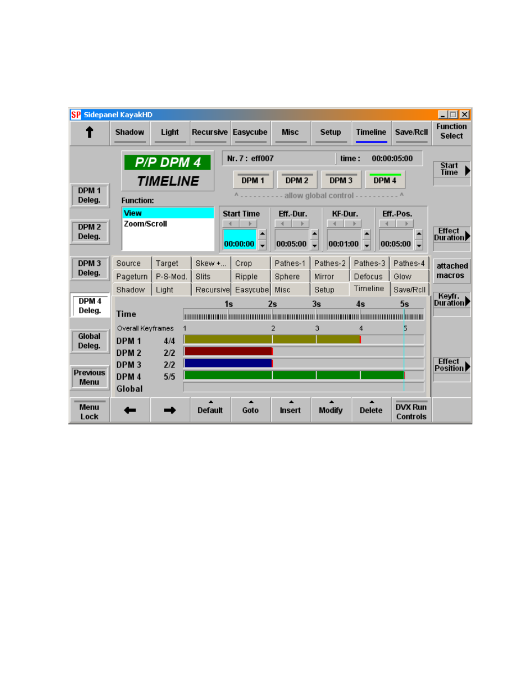The width and height of the screenshot is (527, 678).
Task: Click the blue DPM 3 timeline bar
Action: pos(228,364)
